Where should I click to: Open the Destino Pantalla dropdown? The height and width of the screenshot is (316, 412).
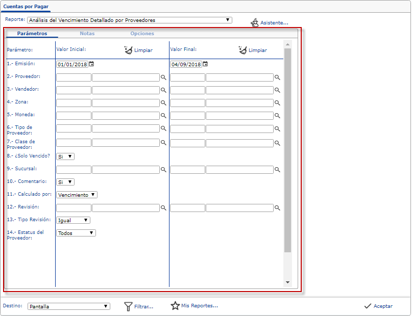tap(68, 306)
